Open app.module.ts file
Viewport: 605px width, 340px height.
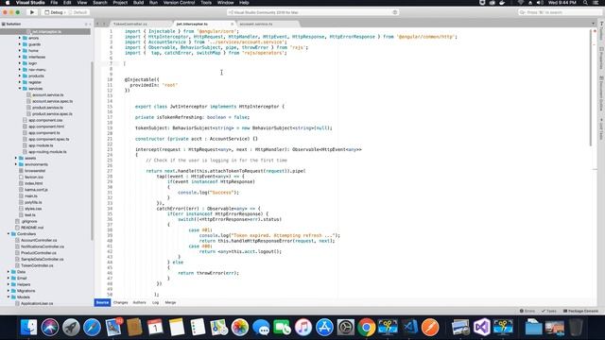coord(41,145)
